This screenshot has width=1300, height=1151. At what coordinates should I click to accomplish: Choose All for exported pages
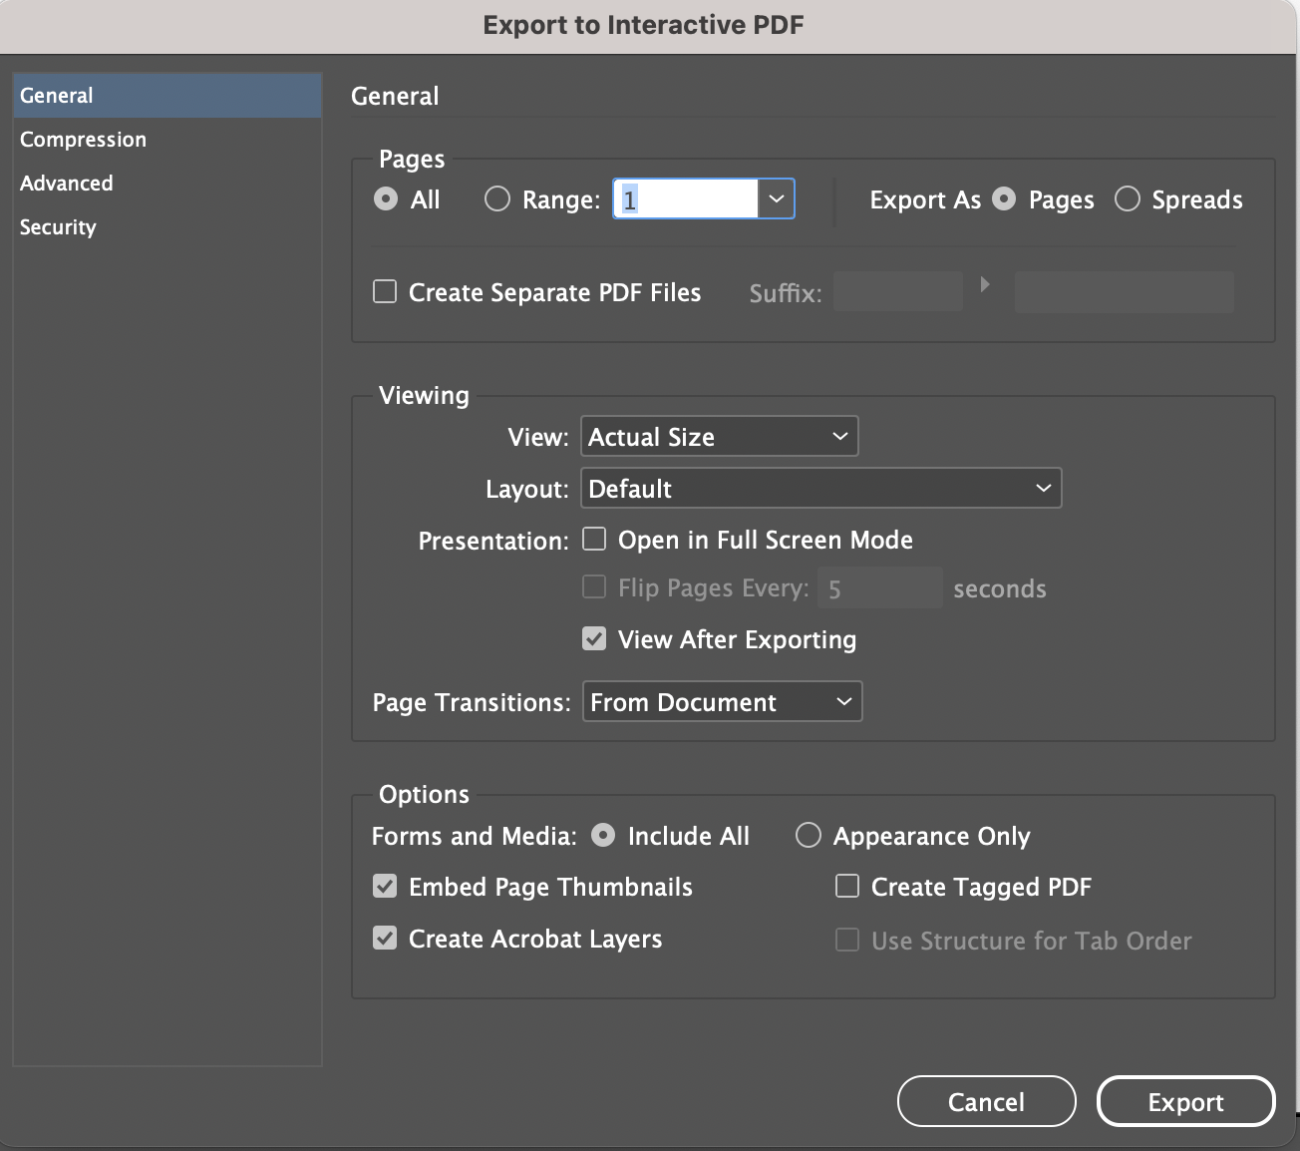click(x=387, y=198)
